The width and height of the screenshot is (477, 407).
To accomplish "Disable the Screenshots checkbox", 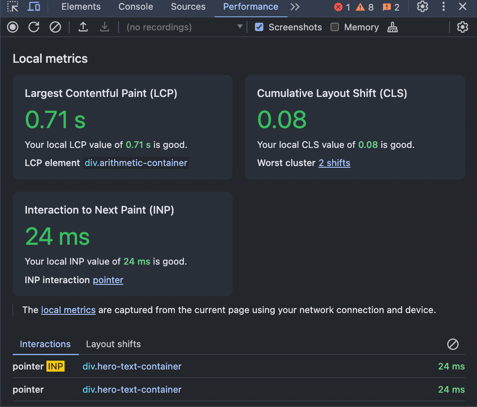I will (259, 27).
